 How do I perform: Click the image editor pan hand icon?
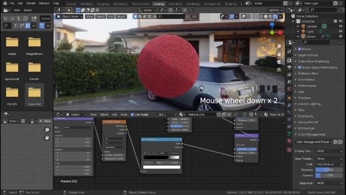coord(47,138)
